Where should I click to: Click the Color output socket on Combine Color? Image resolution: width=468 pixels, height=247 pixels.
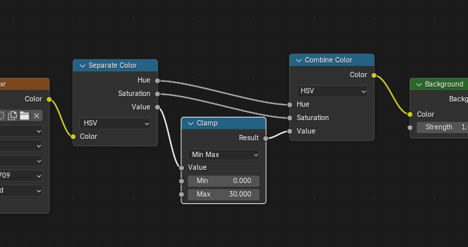(374, 75)
